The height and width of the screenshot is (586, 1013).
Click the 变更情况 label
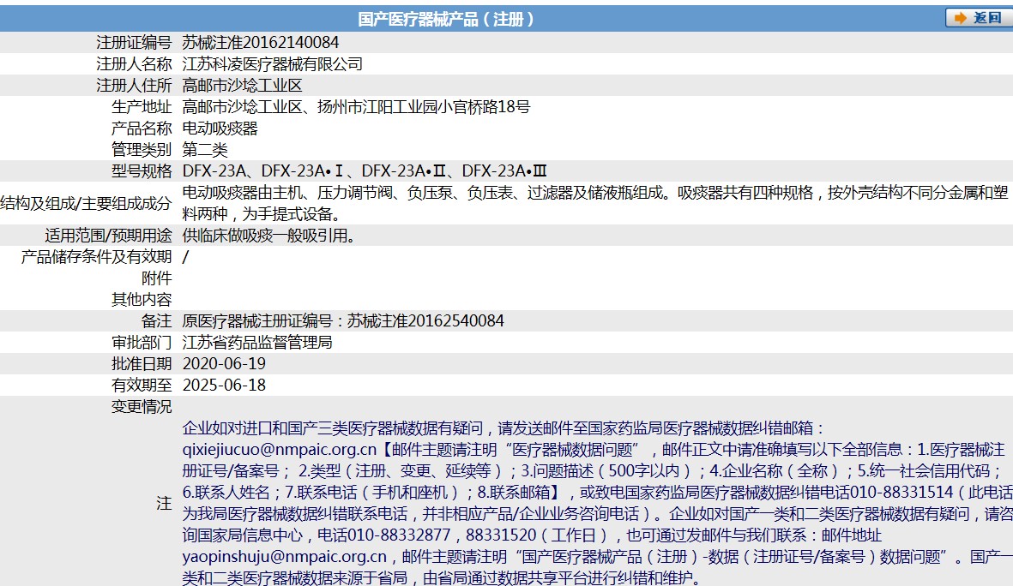[142, 407]
